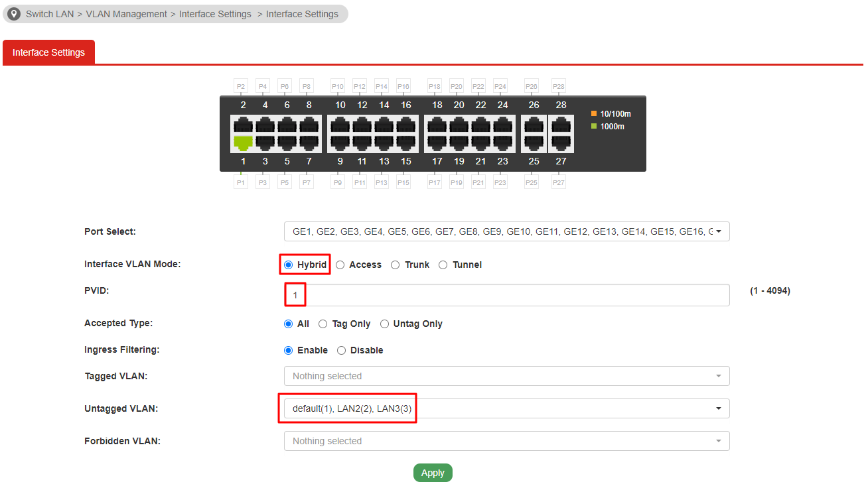The height and width of the screenshot is (488, 868).
Task: Choose Tag Only accepted type
Action: [x=323, y=324]
